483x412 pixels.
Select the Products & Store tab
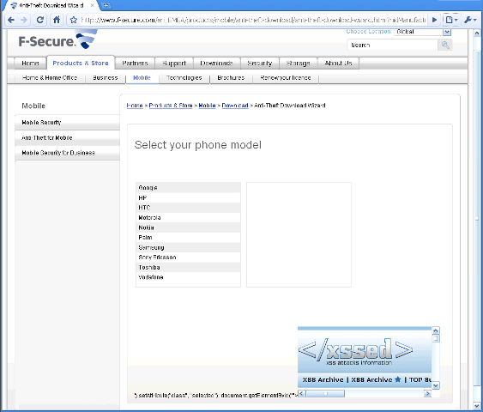pos(81,64)
